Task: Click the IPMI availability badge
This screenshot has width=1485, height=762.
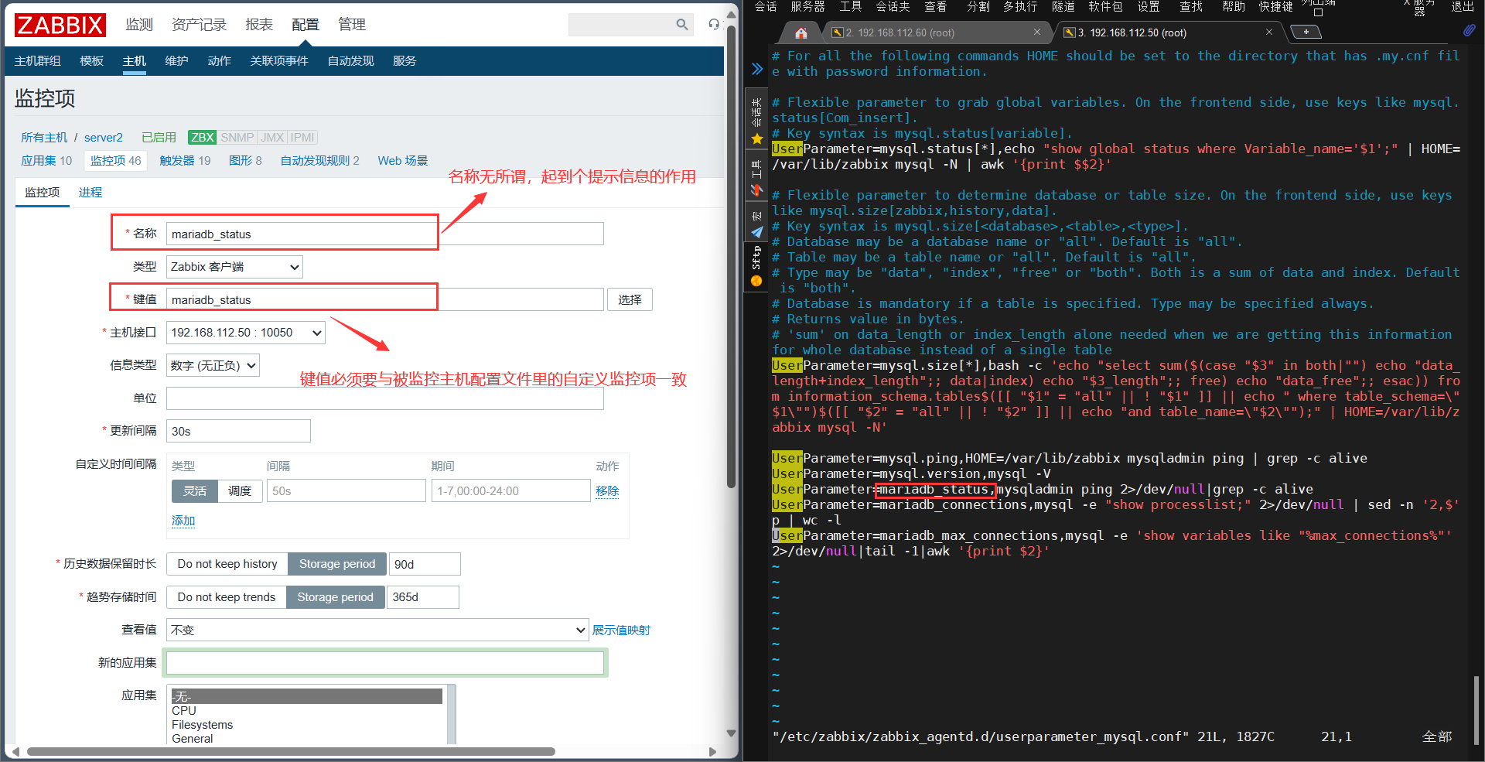Action: coord(302,137)
